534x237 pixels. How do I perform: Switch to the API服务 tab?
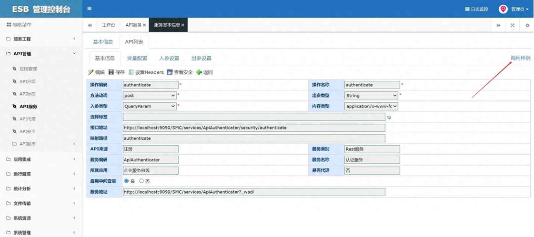point(134,25)
